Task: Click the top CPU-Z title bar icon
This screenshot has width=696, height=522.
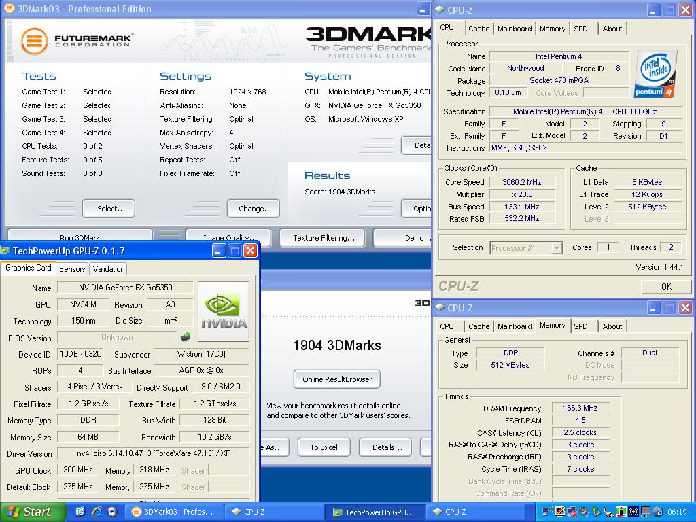Action: pyautogui.click(x=440, y=10)
